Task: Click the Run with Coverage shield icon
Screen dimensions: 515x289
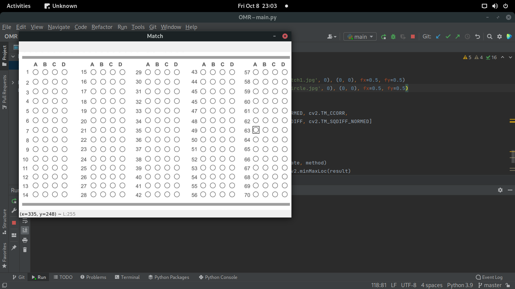Action: click(x=403, y=37)
